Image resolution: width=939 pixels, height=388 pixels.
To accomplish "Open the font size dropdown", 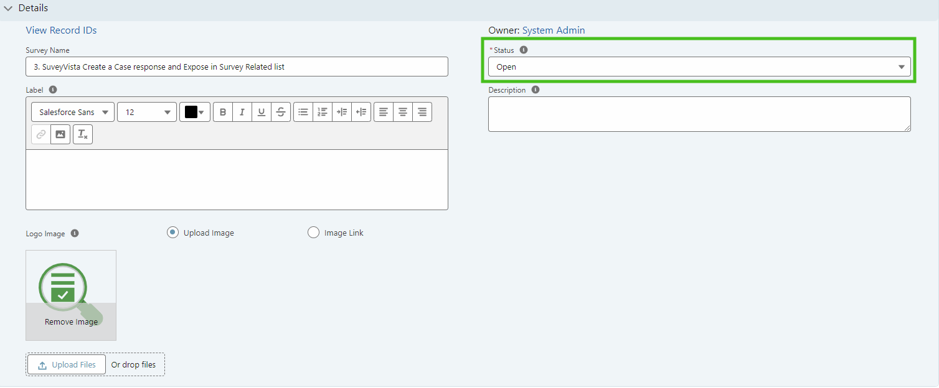I will pyautogui.click(x=147, y=112).
